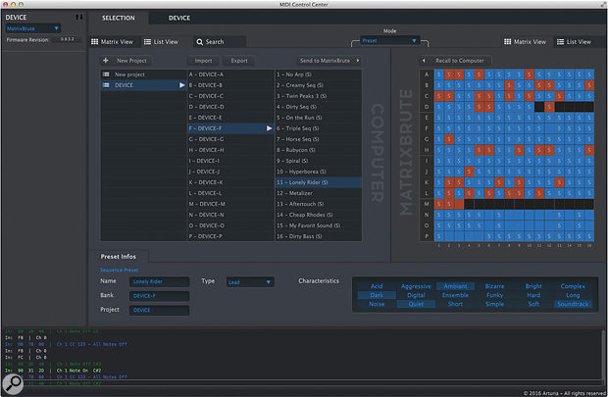
Task: Click left Matrix View grid icon
Action: pyautogui.click(x=94, y=41)
